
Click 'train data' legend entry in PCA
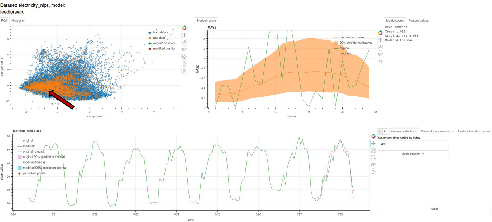click(157, 32)
